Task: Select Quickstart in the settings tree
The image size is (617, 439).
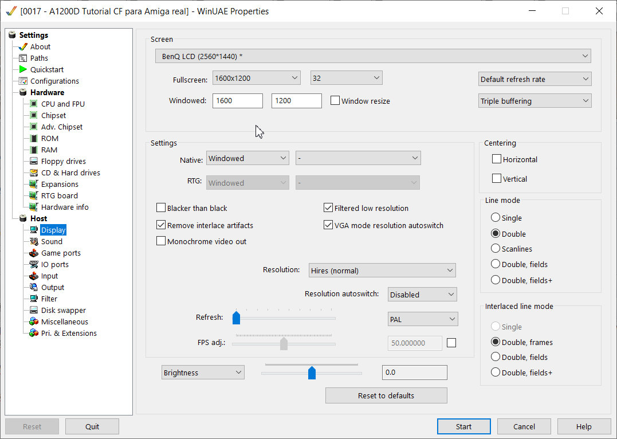Action: point(47,69)
